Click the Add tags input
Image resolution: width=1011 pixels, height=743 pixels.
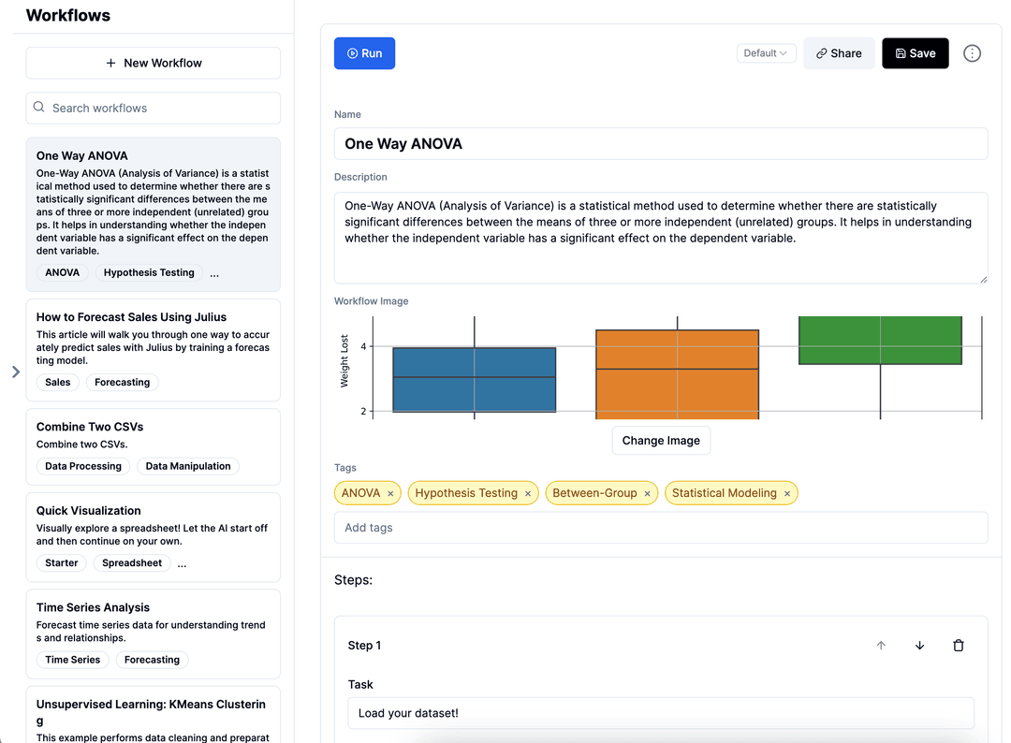[661, 527]
